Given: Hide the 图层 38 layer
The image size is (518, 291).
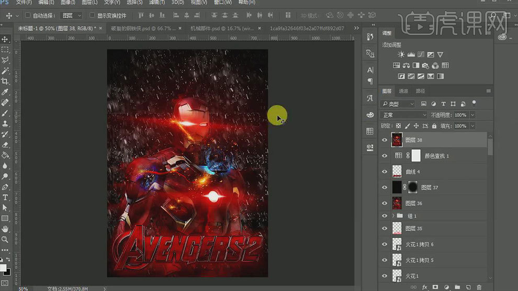Looking at the screenshot, I should [x=385, y=140].
